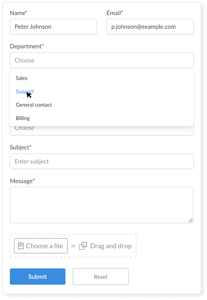Click the Message box resize handle
The image size is (207, 300).
click(x=190, y=220)
